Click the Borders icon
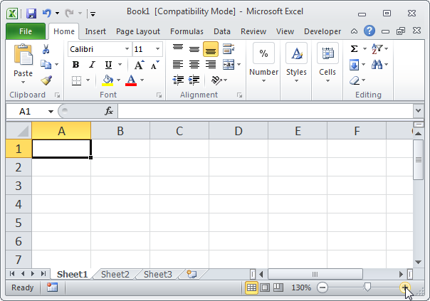The width and height of the screenshot is (430, 301). pyautogui.click(x=76, y=80)
